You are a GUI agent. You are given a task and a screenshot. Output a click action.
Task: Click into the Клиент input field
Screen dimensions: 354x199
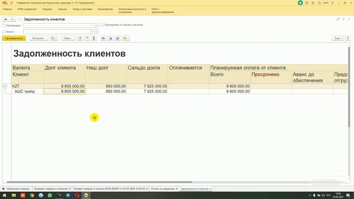(x=57, y=32)
